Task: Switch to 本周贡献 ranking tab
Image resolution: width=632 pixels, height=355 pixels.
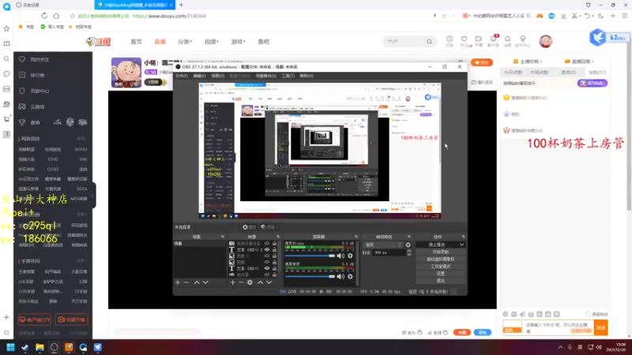Action: (x=539, y=73)
